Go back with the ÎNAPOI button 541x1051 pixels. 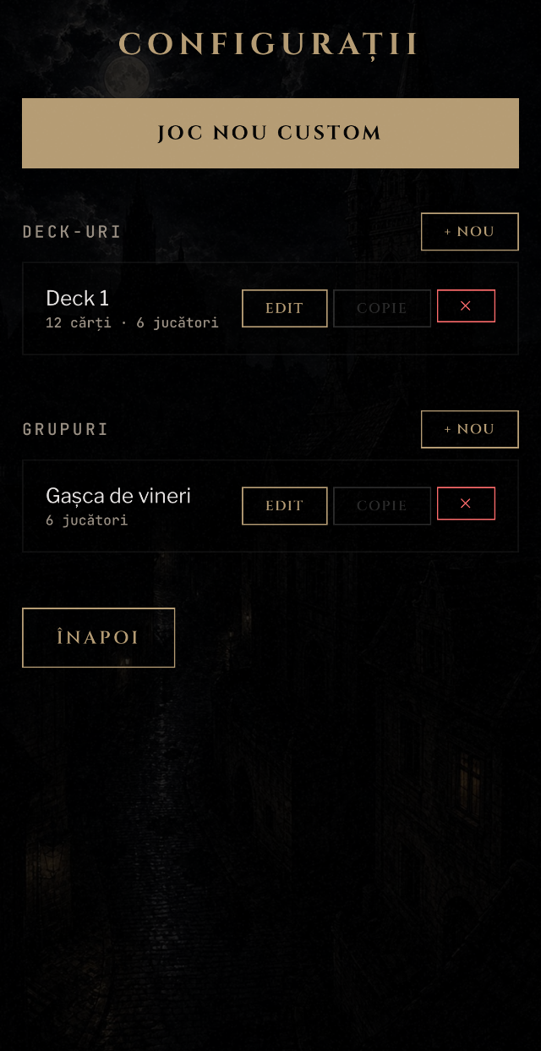click(x=98, y=638)
